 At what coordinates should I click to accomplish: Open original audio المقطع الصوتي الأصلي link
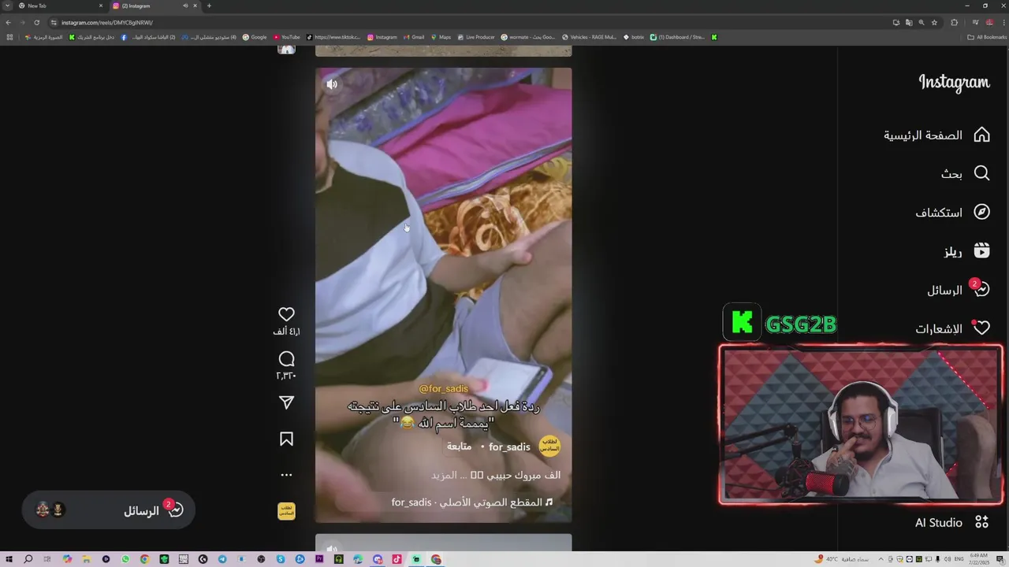pos(472,502)
